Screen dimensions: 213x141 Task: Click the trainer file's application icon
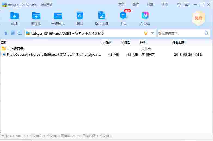4,54
